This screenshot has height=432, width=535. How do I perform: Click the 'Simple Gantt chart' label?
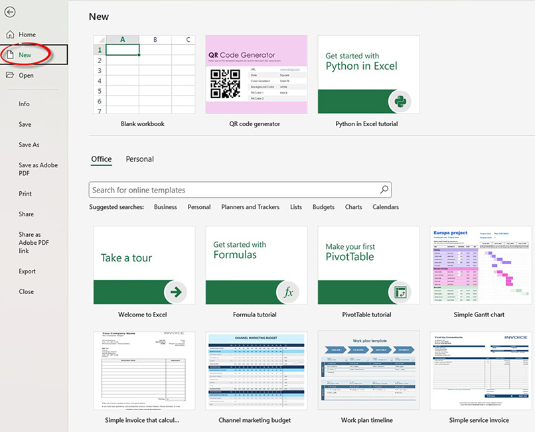[x=479, y=315]
